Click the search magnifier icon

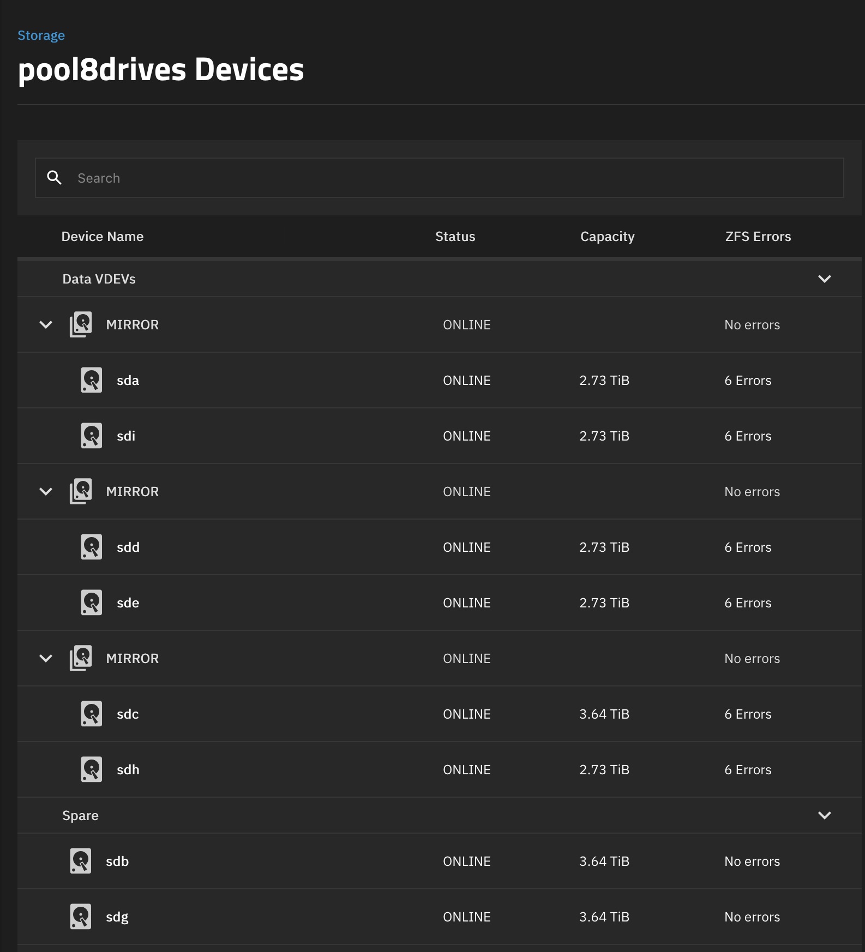pos(54,177)
